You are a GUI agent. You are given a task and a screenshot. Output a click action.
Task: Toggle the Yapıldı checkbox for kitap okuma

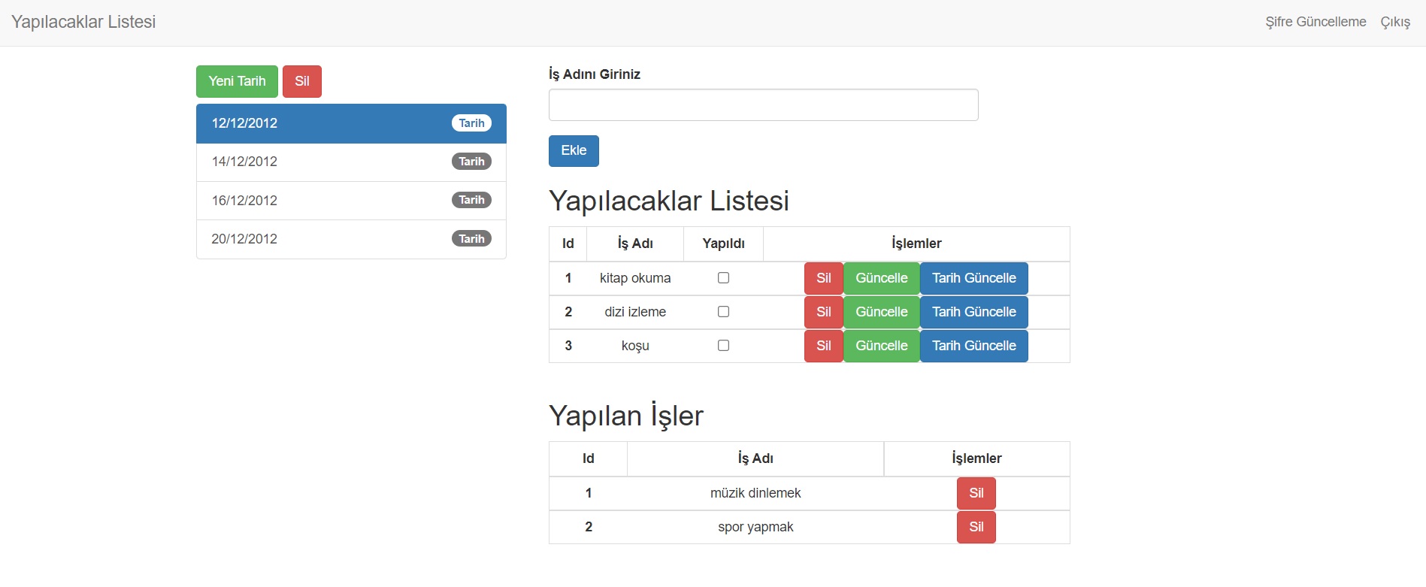(x=723, y=278)
